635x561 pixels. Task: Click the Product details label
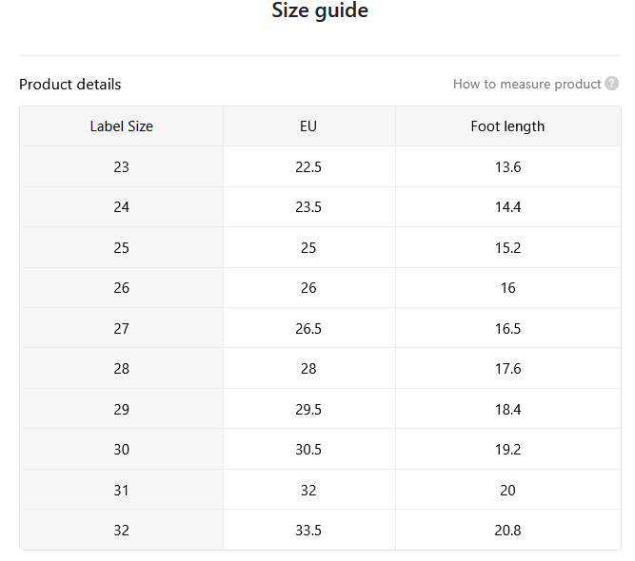tap(70, 84)
